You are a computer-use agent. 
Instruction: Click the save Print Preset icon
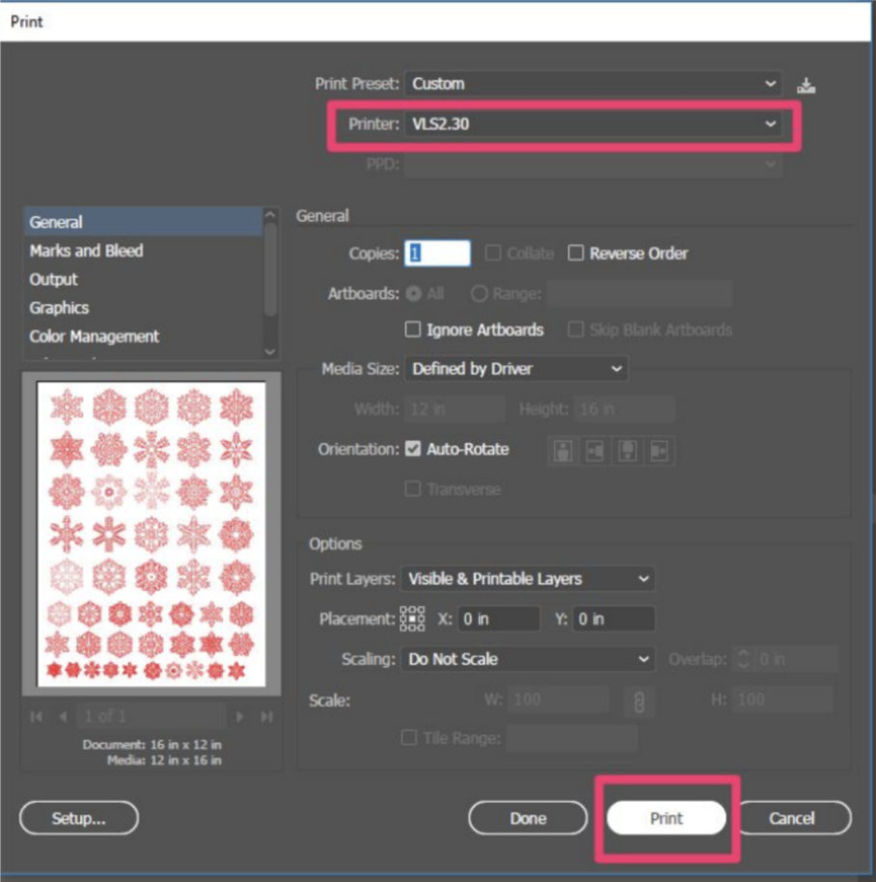click(x=808, y=83)
